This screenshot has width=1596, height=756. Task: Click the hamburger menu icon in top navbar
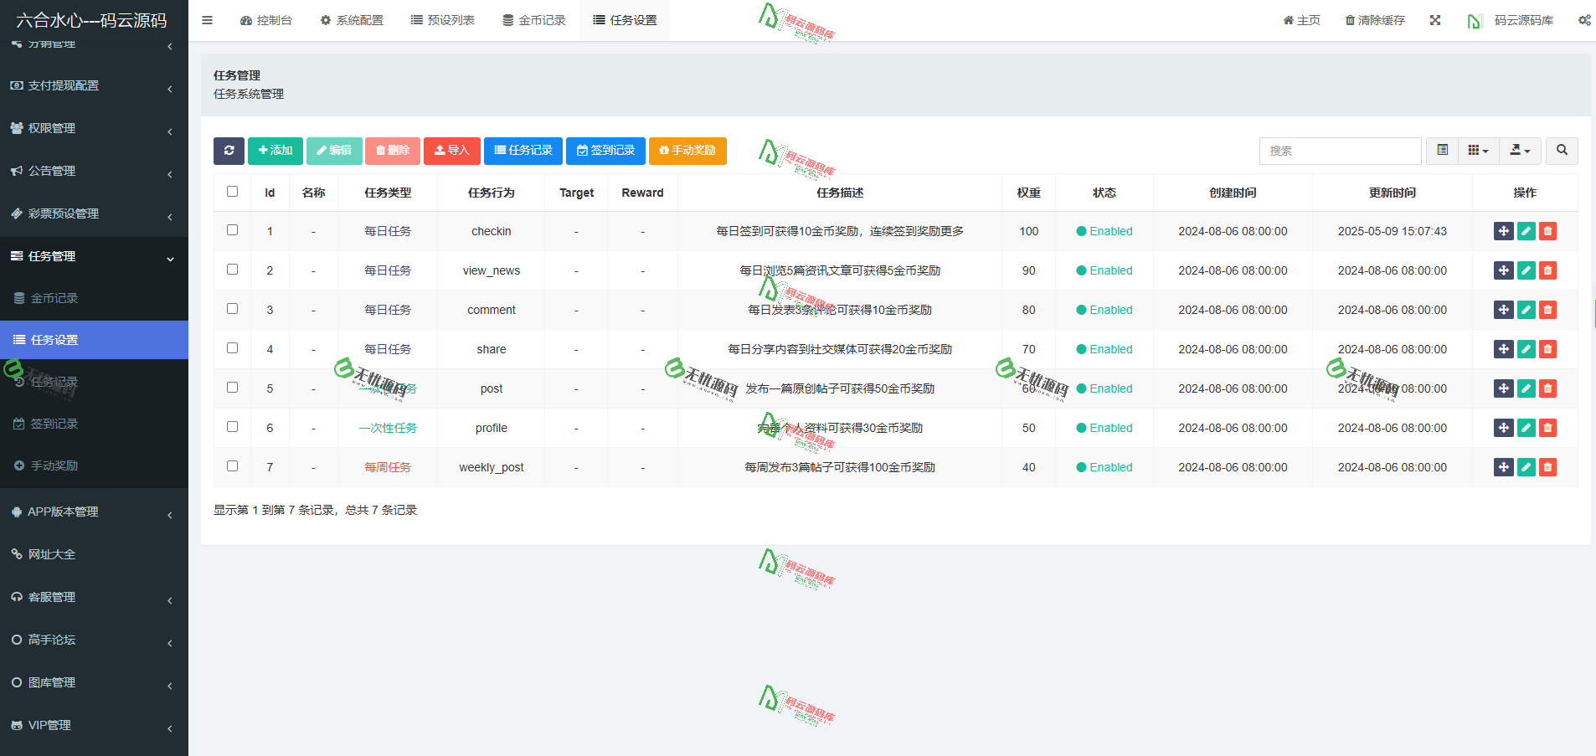click(207, 19)
